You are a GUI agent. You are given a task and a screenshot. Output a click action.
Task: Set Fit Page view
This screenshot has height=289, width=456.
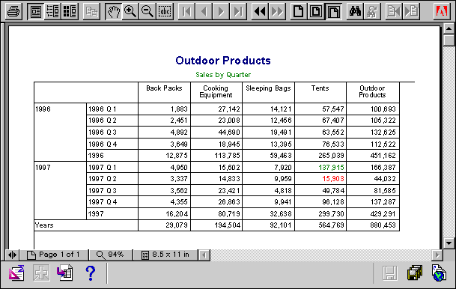click(316, 12)
